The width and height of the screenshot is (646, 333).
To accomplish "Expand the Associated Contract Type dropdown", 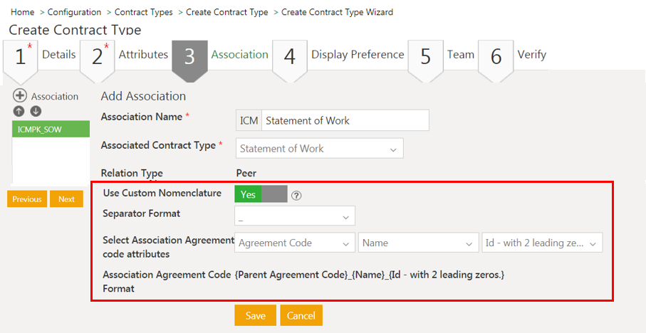I will click(x=320, y=149).
